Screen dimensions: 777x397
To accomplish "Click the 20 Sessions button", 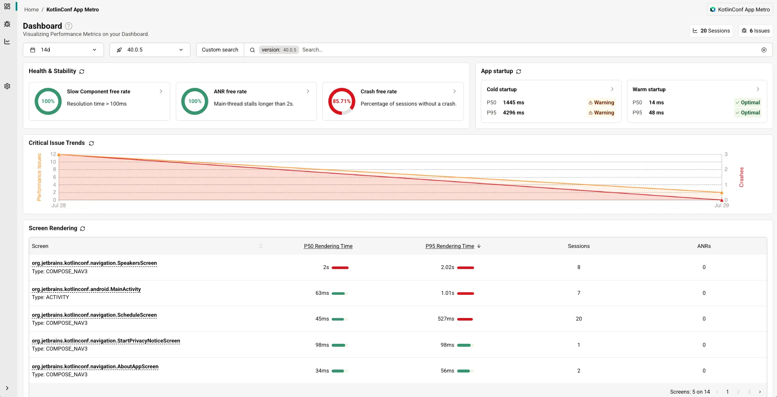I will pyautogui.click(x=712, y=31).
